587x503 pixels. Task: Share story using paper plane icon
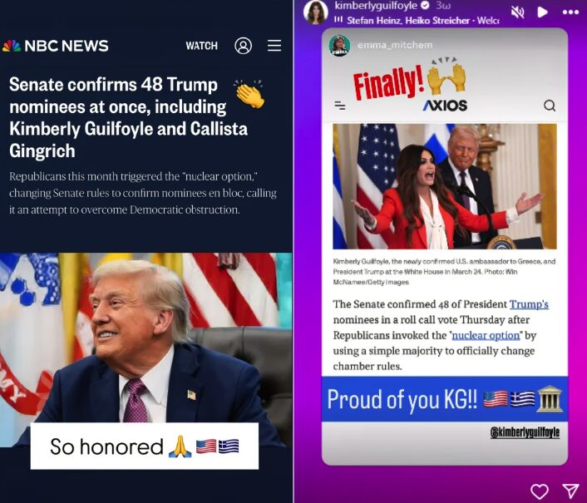coord(571,491)
